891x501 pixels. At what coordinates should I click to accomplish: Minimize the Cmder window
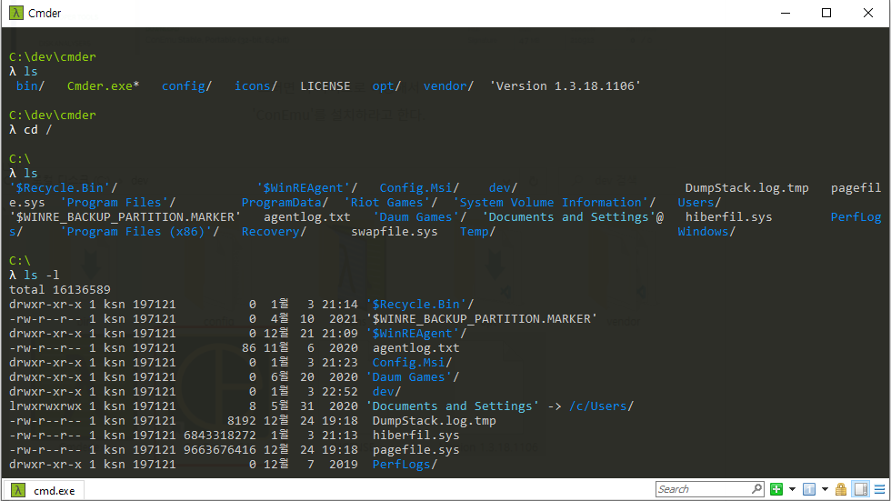click(786, 13)
